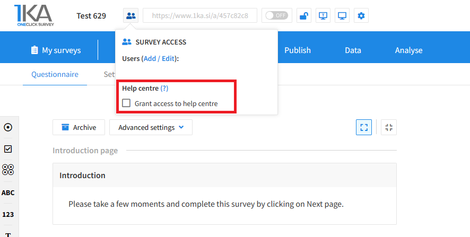Add a table grid question type
470x237 pixels.
click(8, 170)
